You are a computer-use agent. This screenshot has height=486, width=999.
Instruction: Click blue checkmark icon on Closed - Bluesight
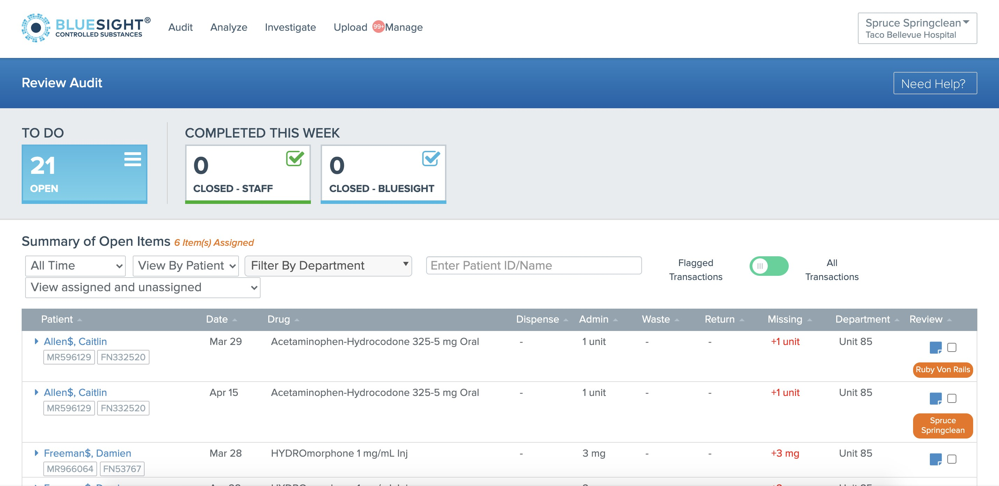(430, 159)
